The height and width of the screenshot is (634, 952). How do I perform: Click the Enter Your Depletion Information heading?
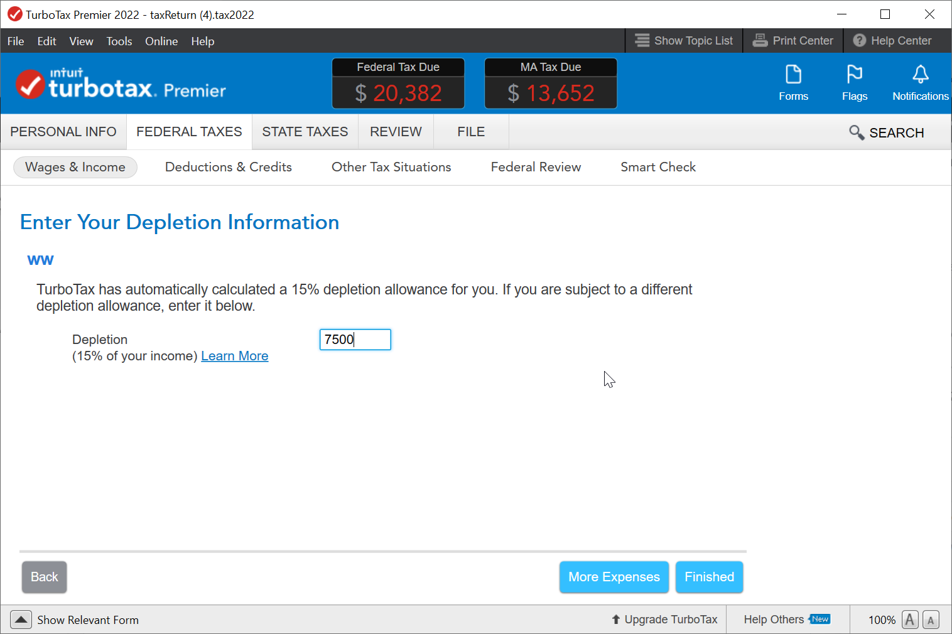180,222
